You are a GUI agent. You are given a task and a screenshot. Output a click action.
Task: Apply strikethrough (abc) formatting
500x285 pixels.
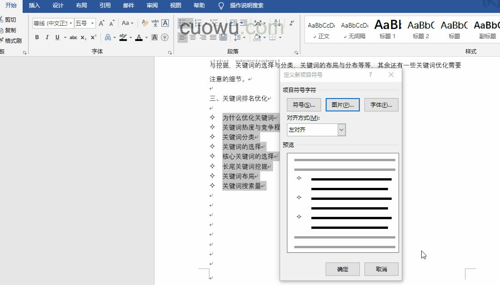tap(73, 37)
